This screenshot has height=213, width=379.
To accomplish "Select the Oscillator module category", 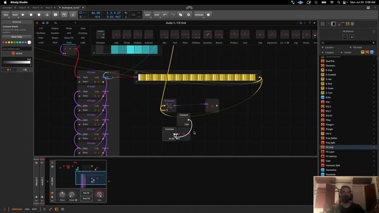I will tap(41, 33).
